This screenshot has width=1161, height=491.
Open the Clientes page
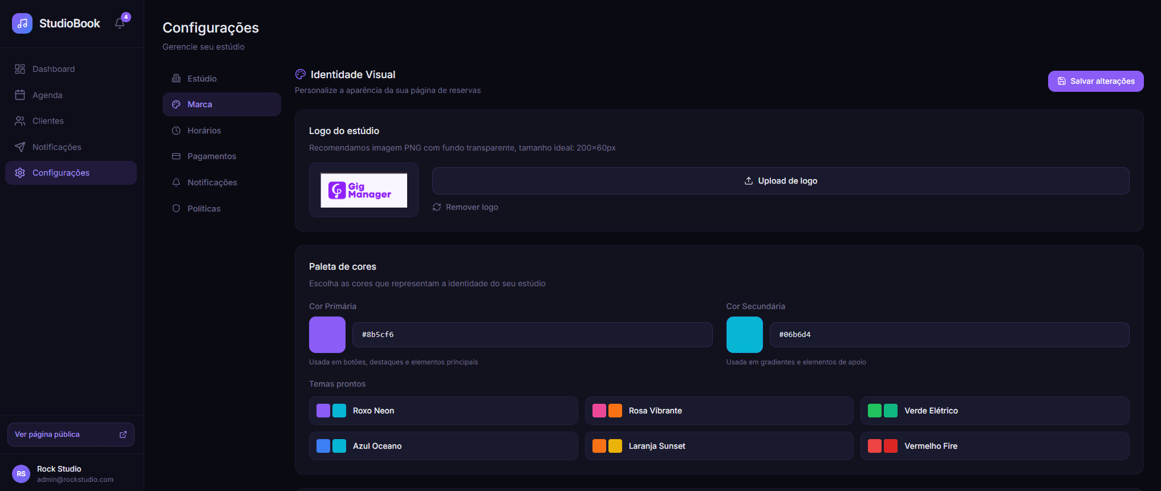[x=48, y=121]
